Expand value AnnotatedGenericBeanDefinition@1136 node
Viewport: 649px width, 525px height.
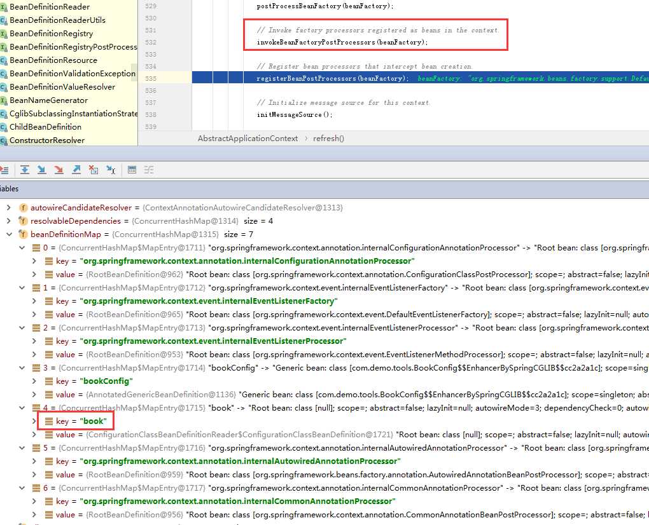coord(34,394)
